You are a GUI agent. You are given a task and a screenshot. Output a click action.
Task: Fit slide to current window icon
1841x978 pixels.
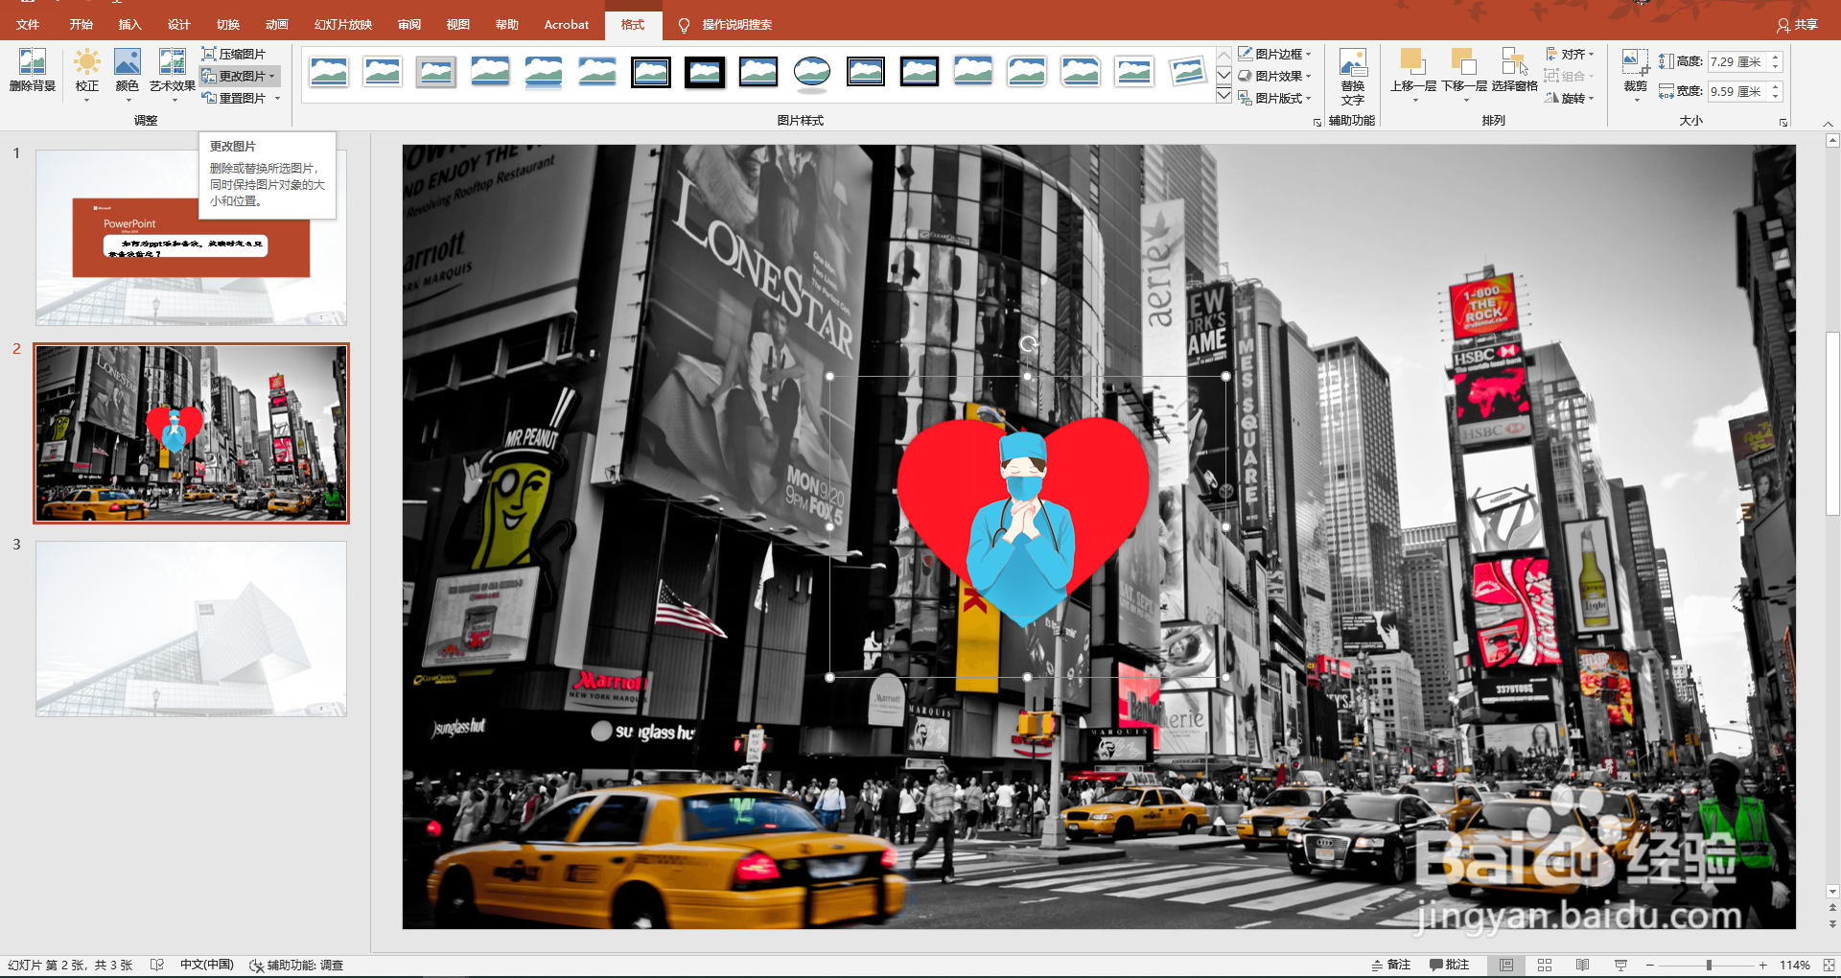1828,966
